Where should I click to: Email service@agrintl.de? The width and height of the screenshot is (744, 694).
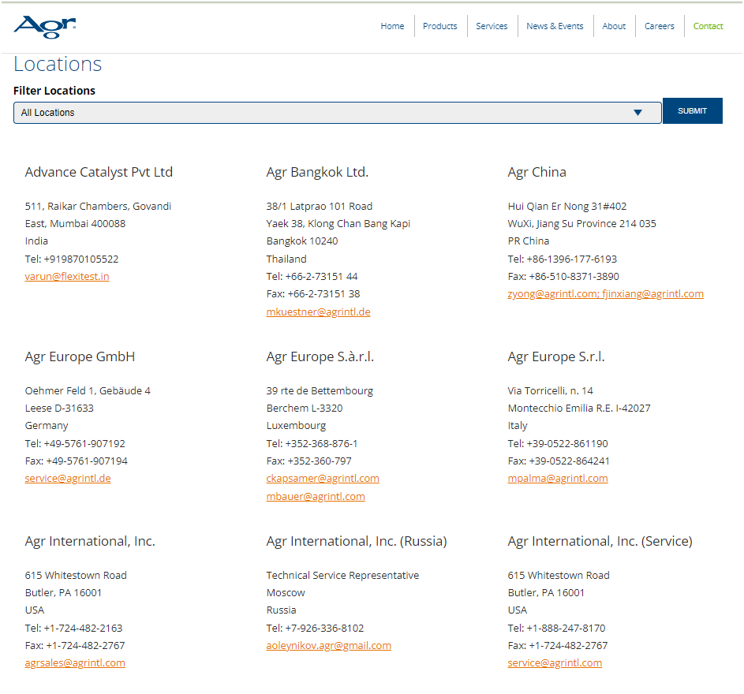click(68, 479)
